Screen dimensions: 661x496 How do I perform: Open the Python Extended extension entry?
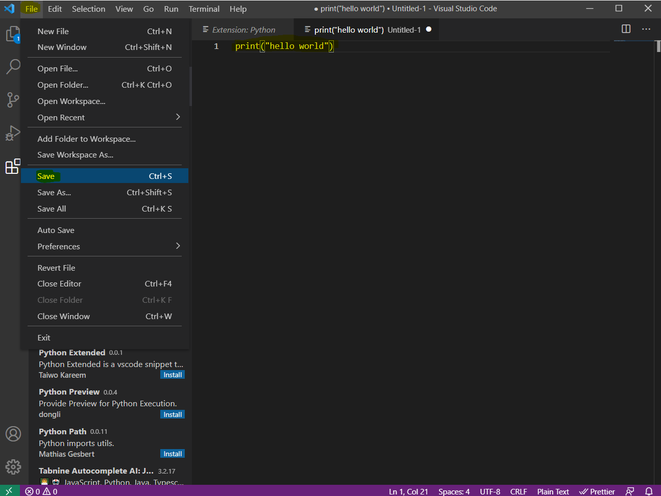tap(110, 364)
